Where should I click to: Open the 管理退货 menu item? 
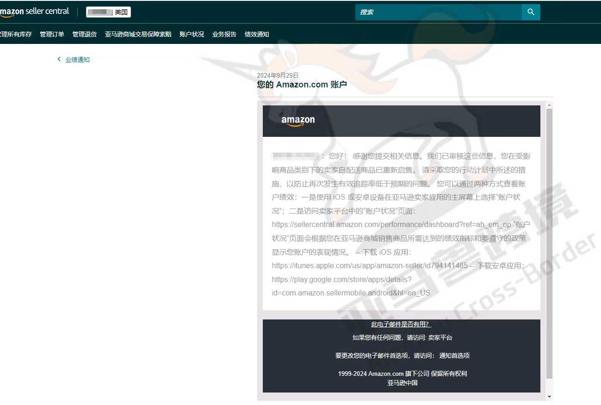pyautogui.click(x=85, y=34)
